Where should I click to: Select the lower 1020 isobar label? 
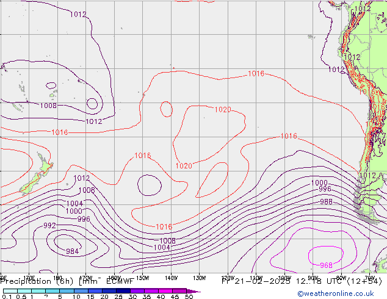click(x=184, y=166)
